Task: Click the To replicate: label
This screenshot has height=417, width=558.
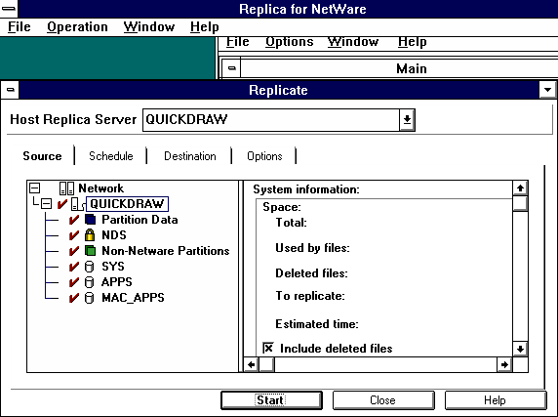Action: pyautogui.click(x=310, y=296)
